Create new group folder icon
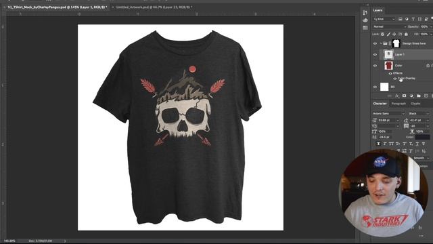Image resolution: width=433 pixels, height=244 pixels. [x=419, y=96]
